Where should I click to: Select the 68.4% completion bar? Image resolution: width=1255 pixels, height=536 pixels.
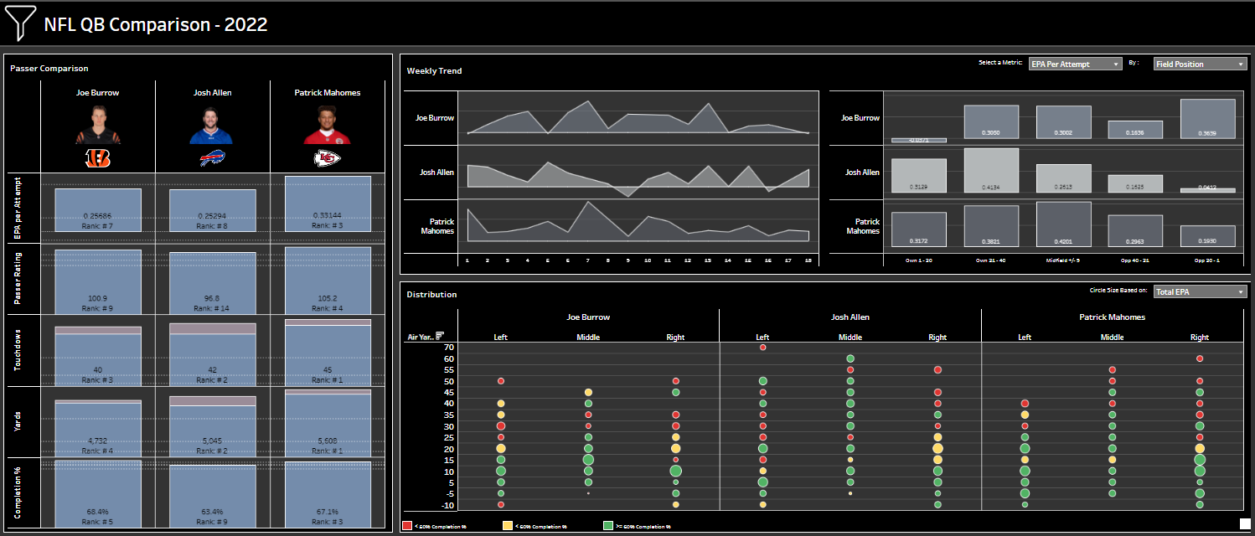98,494
